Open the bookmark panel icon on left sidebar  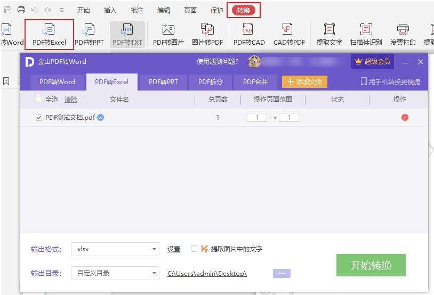6,81
